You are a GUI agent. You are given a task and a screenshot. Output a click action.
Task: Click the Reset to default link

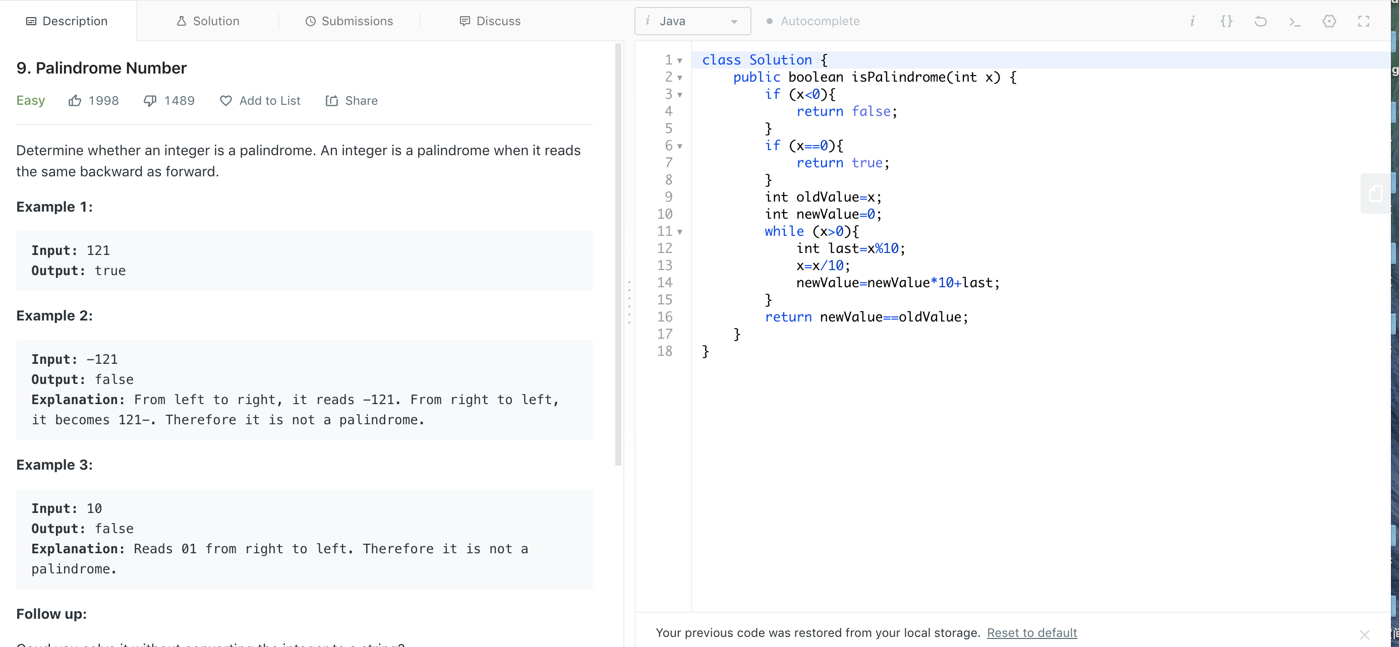click(x=1031, y=632)
